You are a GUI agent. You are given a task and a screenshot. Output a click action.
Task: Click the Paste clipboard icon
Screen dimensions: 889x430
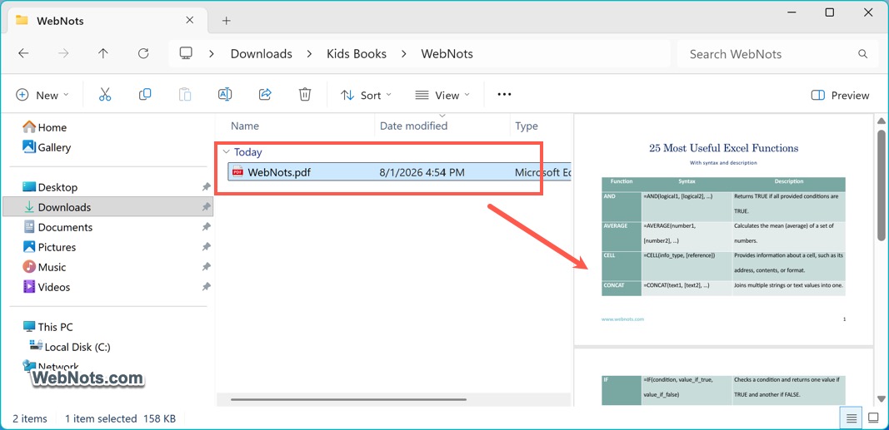coord(185,95)
